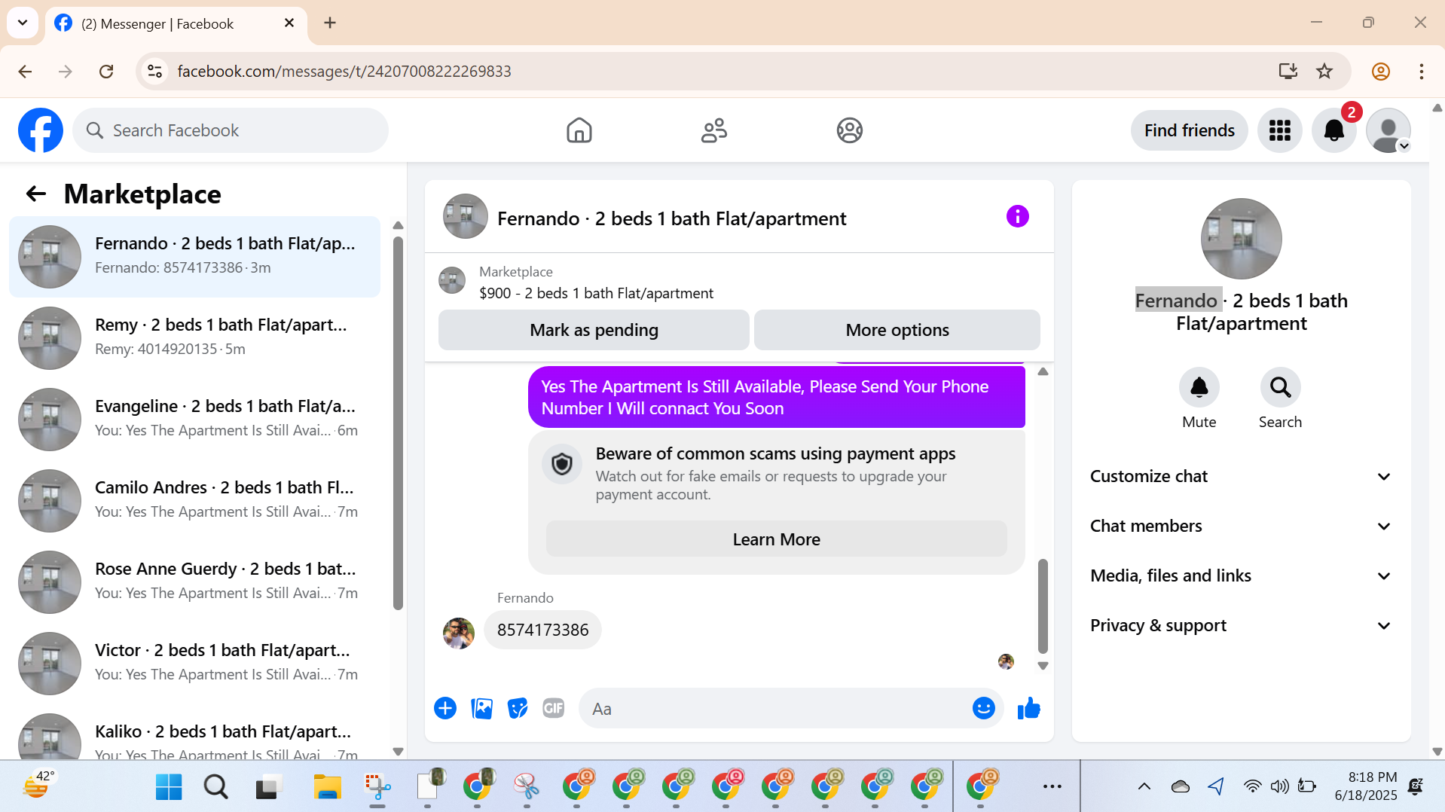
Task: Open taskbar overflow three dots
Action: click(x=1052, y=787)
